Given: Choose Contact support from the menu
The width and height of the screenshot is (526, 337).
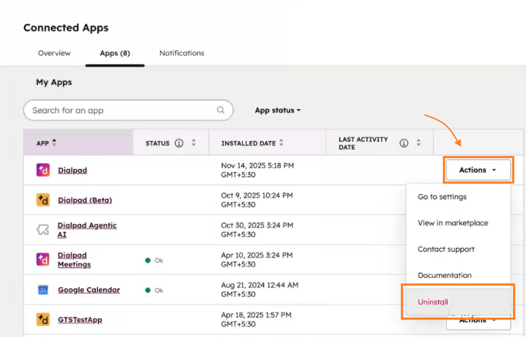Looking at the screenshot, I should [446, 249].
